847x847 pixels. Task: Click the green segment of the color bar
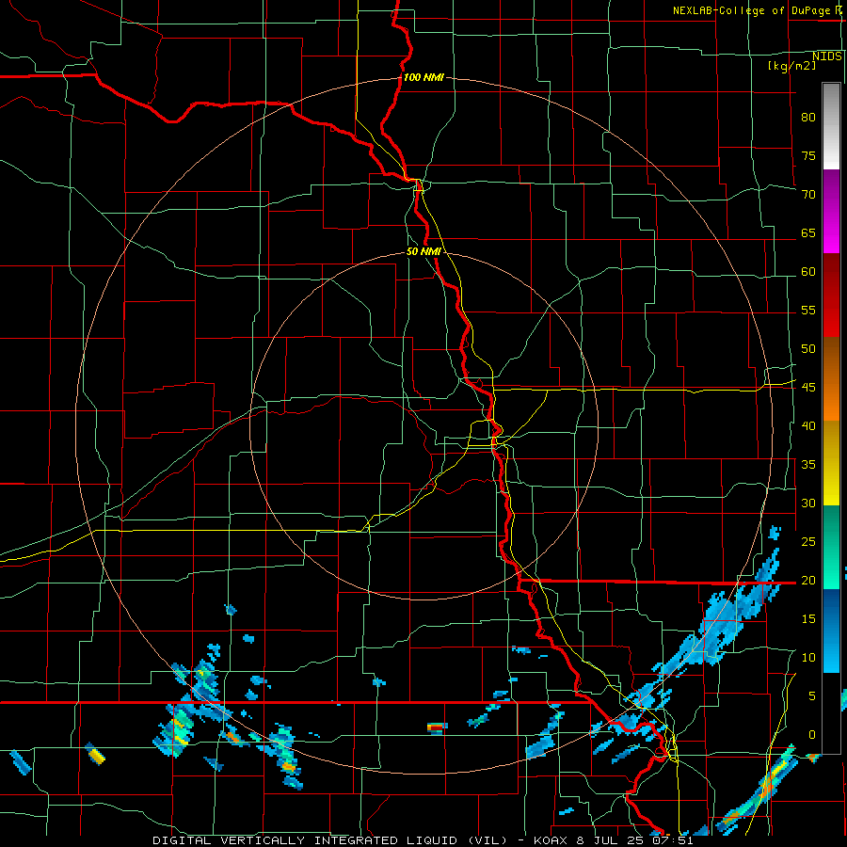pyautogui.click(x=831, y=547)
